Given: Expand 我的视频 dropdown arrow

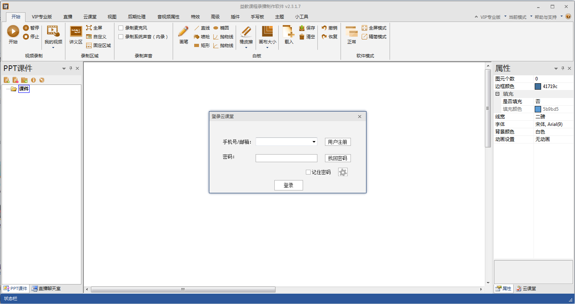Looking at the screenshot, I should [x=53, y=48].
